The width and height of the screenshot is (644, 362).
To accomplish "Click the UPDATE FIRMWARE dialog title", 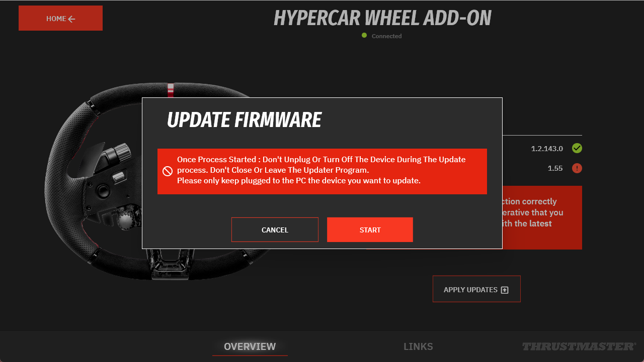I will point(244,120).
